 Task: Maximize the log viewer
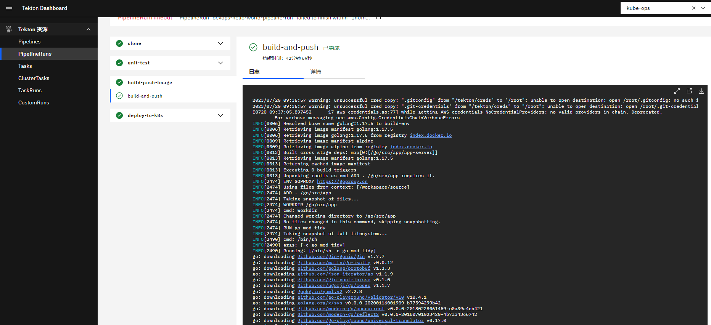(677, 91)
